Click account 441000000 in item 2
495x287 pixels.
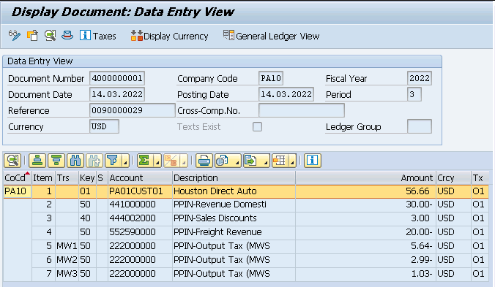coord(140,204)
